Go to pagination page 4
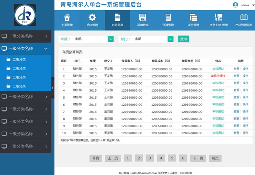 pos(161,158)
